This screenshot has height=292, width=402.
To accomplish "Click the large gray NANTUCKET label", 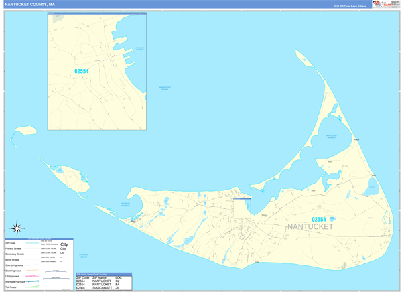I will click(x=310, y=226).
